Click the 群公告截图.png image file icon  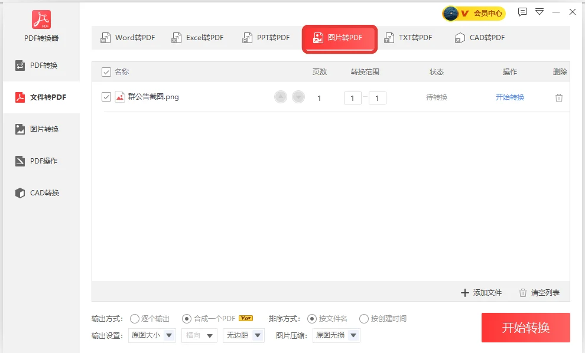(120, 97)
